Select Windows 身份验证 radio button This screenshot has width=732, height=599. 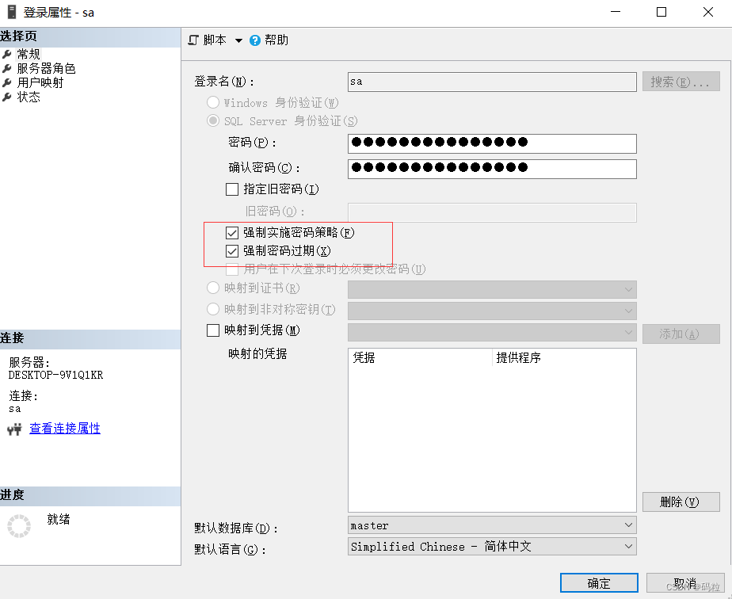click(213, 102)
